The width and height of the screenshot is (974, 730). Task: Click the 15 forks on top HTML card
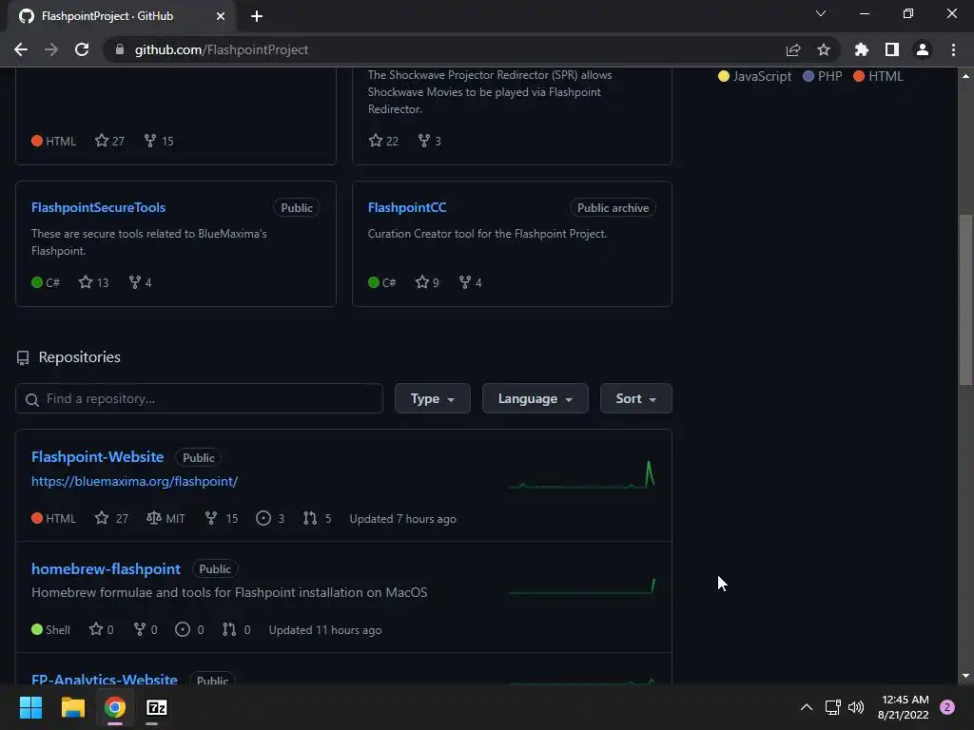(159, 141)
